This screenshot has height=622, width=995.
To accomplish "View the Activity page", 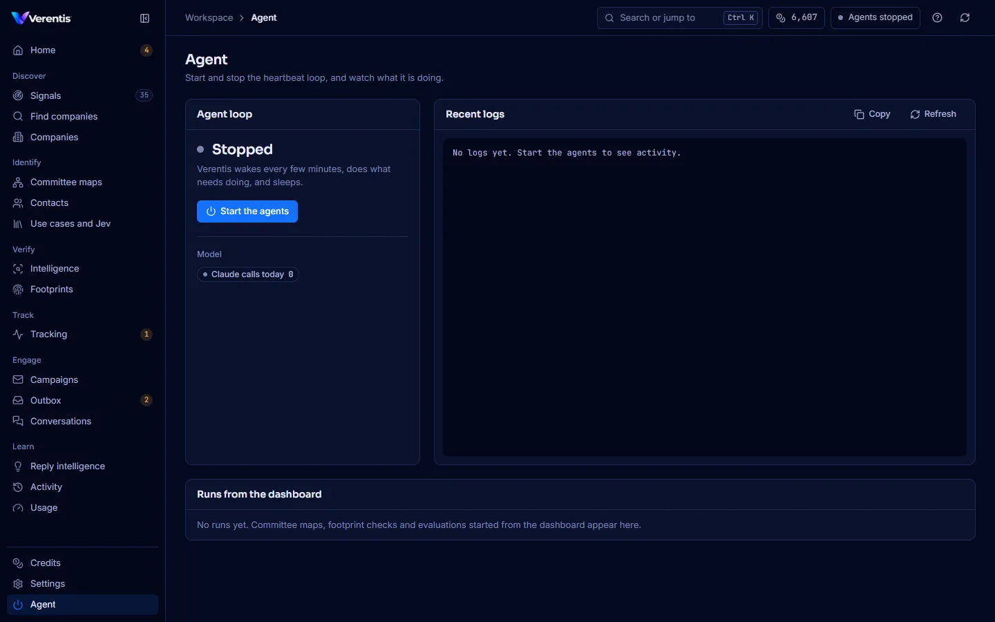I will pyautogui.click(x=82, y=487).
